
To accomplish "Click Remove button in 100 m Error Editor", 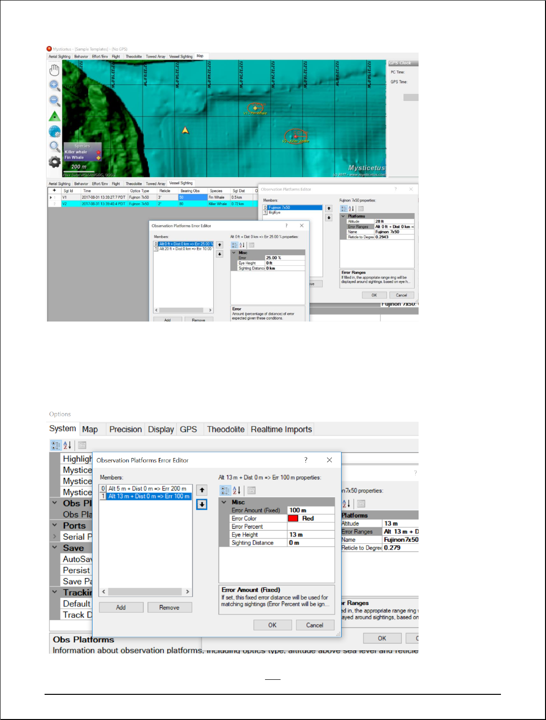I will click(x=170, y=607).
